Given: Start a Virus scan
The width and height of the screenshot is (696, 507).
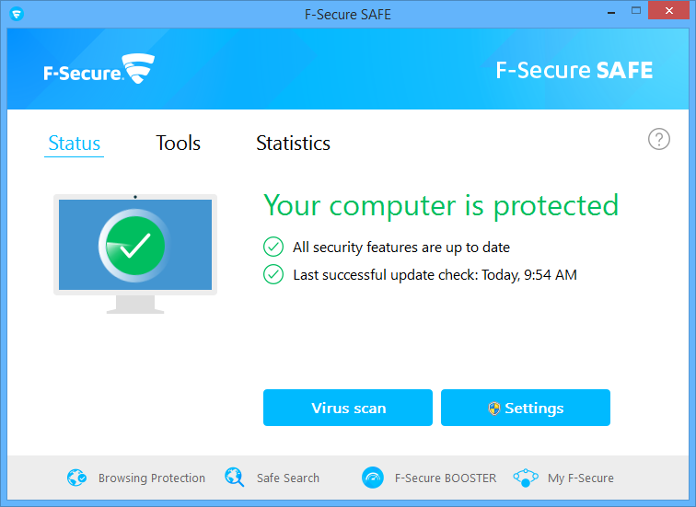Looking at the screenshot, I should (x=348, y=408).
